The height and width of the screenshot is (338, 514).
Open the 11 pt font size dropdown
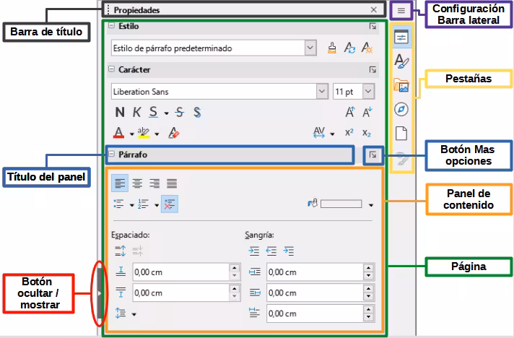tap(368, 92)
